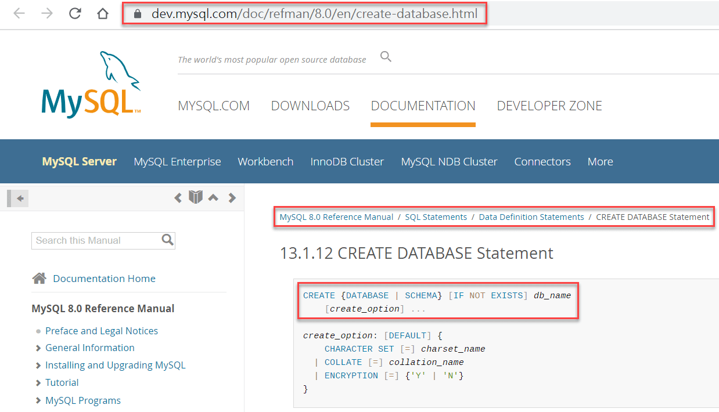The height and width of the screenshot is (412, 719).
Task: Go forward with browser forward arrow
Action: (x=47, y=14)
